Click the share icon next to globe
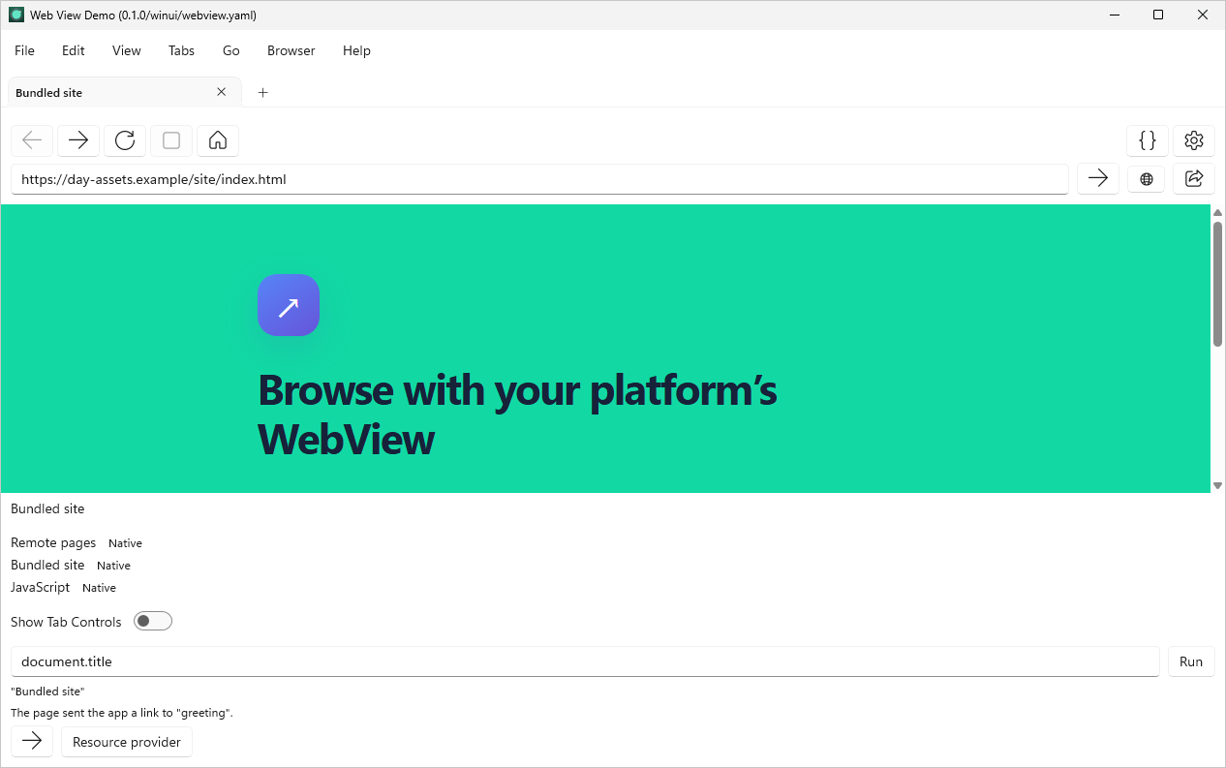The height and width of the screenshot is (768, 1226). tap(1194, 178)
